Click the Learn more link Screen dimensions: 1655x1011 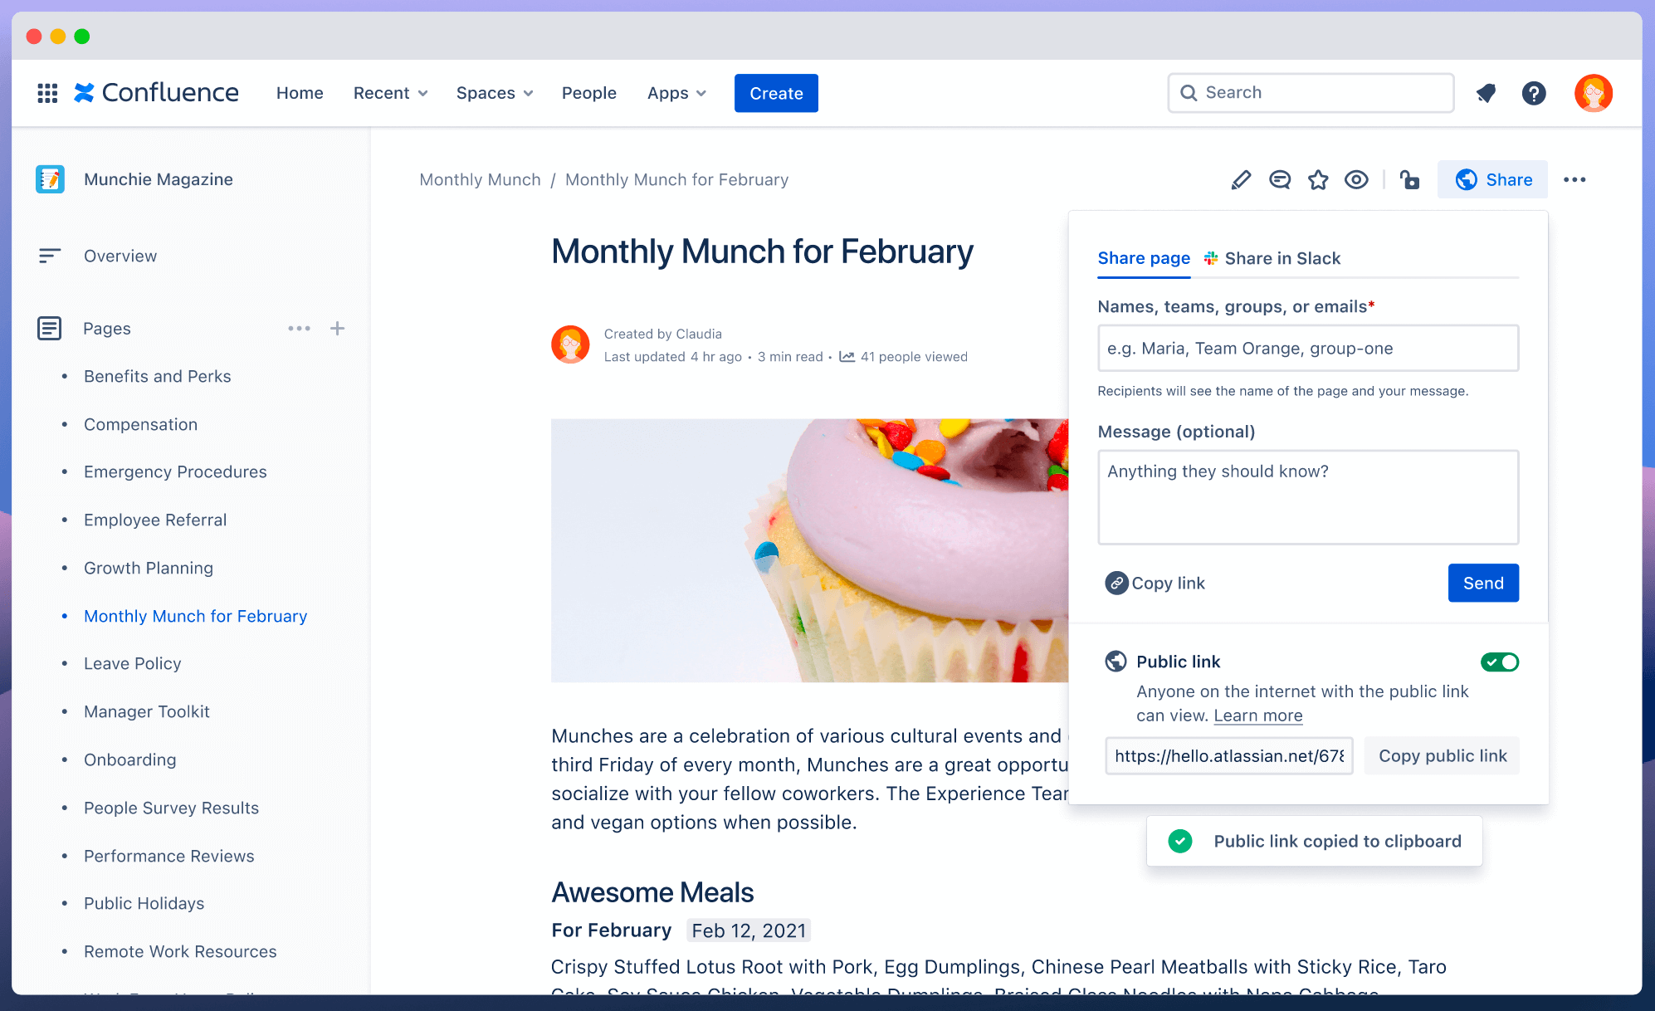(x=1257, y=716)
